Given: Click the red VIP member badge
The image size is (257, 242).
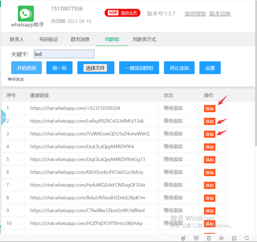Looking at the screenshot, I should pyautogui.click(x=122, y=13).
